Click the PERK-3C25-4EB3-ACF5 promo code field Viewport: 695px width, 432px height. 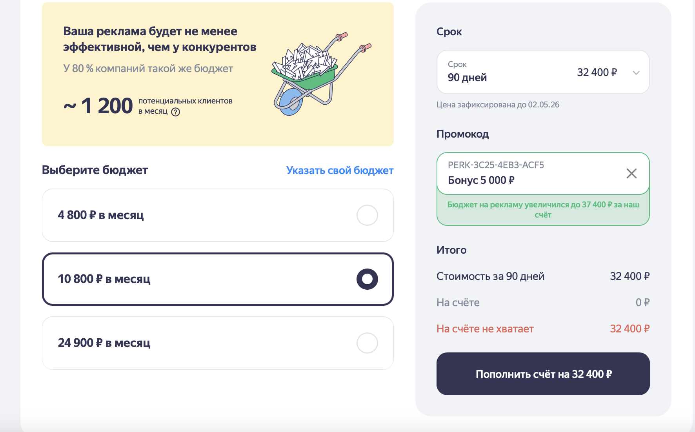(x=496, y=165)
